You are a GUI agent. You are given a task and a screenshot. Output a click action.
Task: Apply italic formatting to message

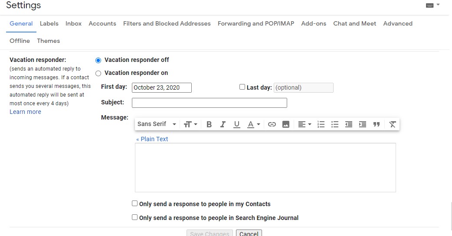(x=223, y=124)
